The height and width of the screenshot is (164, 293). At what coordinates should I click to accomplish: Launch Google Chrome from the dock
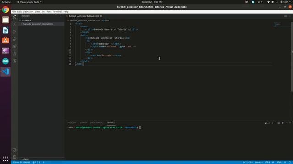[5, 10]
